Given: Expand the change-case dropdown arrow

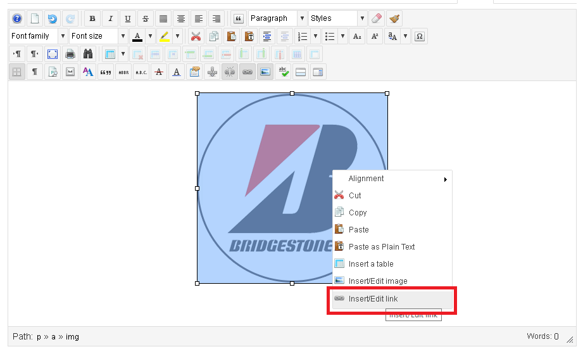Looking at the screenshot, I should tap(405, 36).
